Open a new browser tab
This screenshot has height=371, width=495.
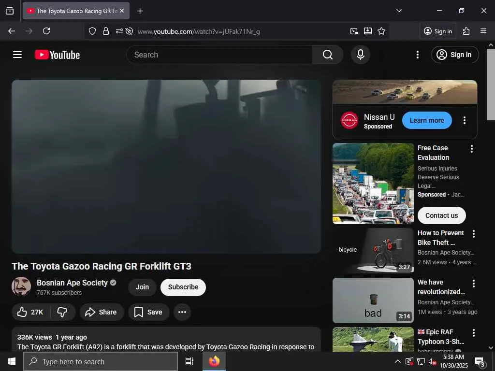(x=140, y=11)
